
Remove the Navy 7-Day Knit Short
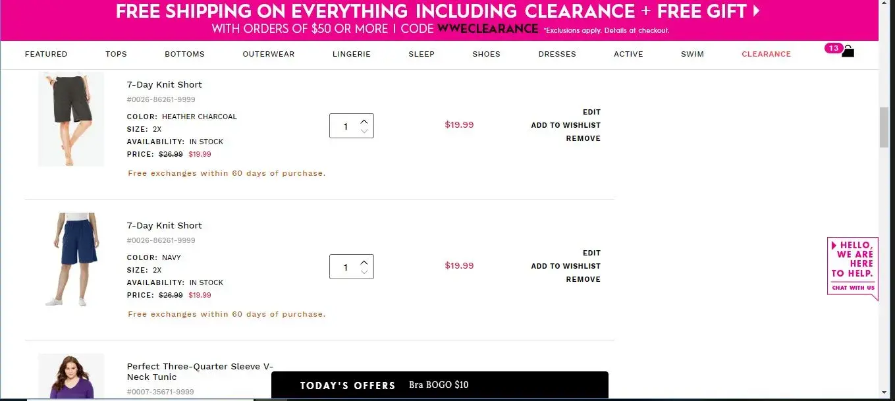[583, 279]
